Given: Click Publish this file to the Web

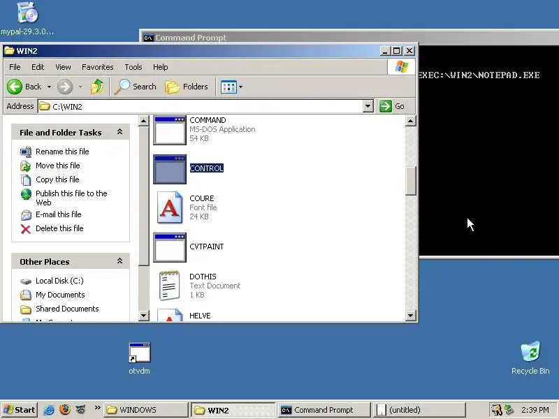Looking at the screenshot, I should pyautogui.click(x=71, y=198).
